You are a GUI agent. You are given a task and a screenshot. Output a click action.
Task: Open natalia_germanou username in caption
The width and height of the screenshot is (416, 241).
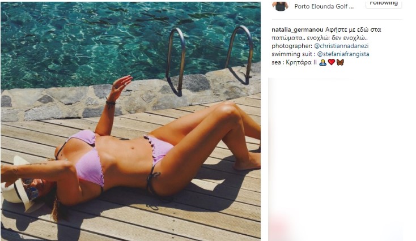click(297, 30)
